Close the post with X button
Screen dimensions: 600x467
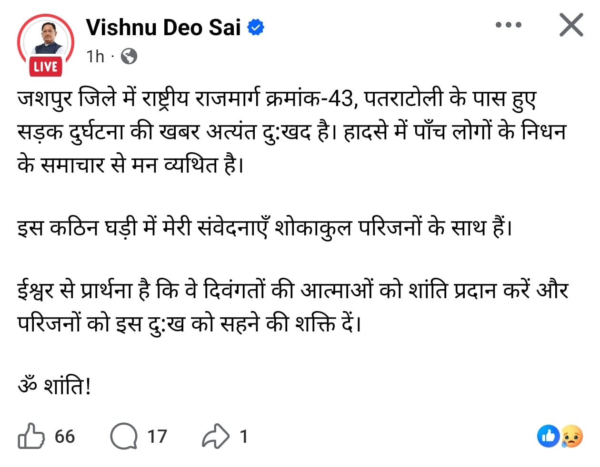pyautogui.click(x=571, y=25)
